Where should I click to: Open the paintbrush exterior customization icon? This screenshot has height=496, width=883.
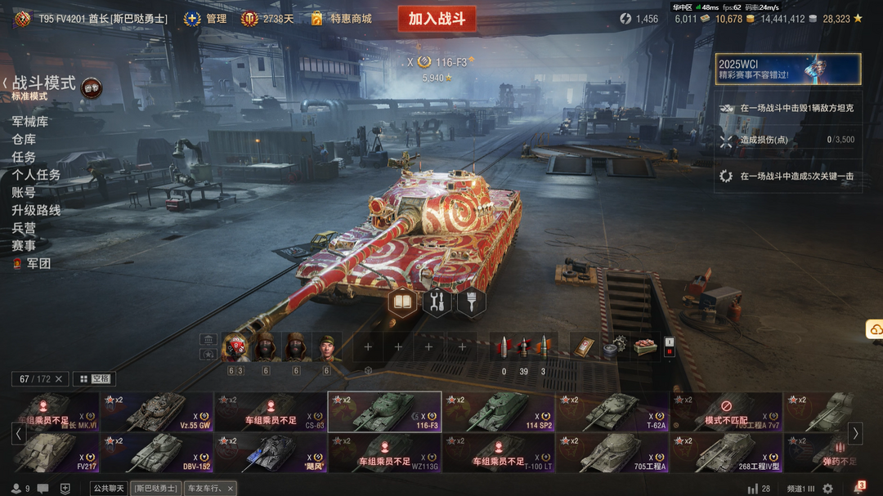472,302
